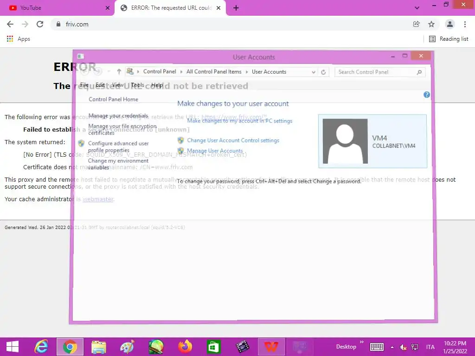Open the Tools menu
This screenshot has height=356, width=475.
coord(137,85)
